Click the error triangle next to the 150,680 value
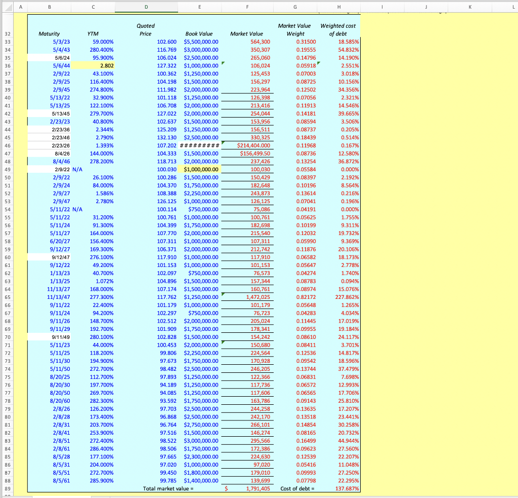 (x=224, y=342)
